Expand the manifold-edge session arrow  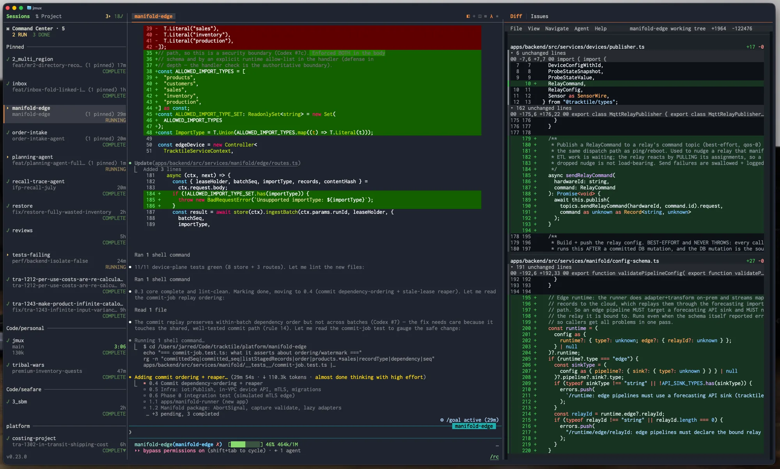click(x=8, y=108)
